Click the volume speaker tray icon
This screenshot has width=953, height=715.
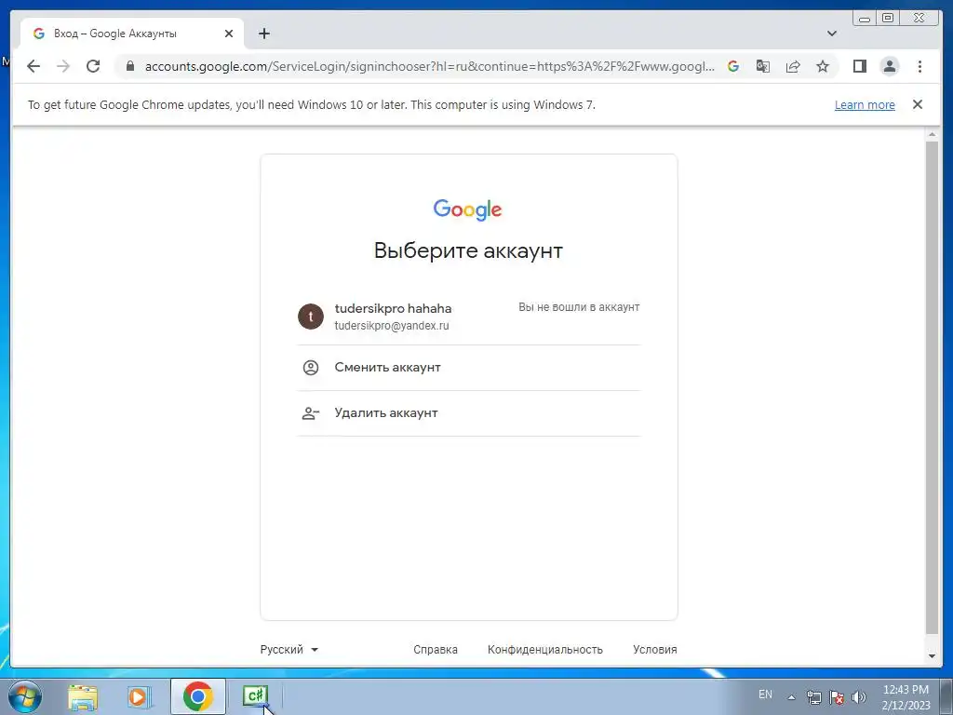coord(858,697)
